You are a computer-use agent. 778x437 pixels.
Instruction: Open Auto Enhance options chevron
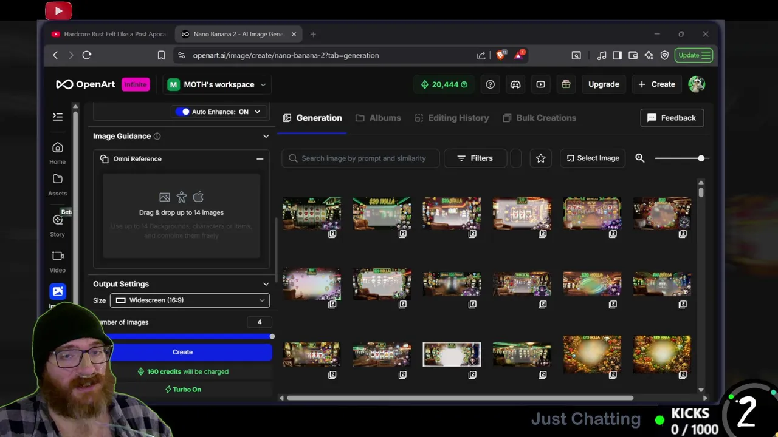pyautogui.click(x=258, y=112)
